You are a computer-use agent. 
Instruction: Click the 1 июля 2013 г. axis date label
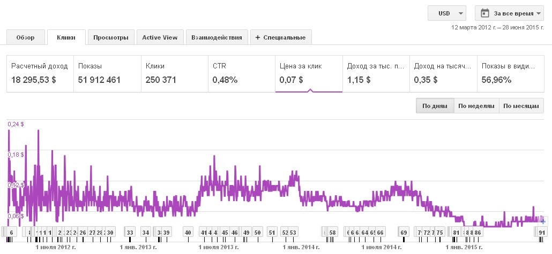pyautogui.click(x=218, y=248)
